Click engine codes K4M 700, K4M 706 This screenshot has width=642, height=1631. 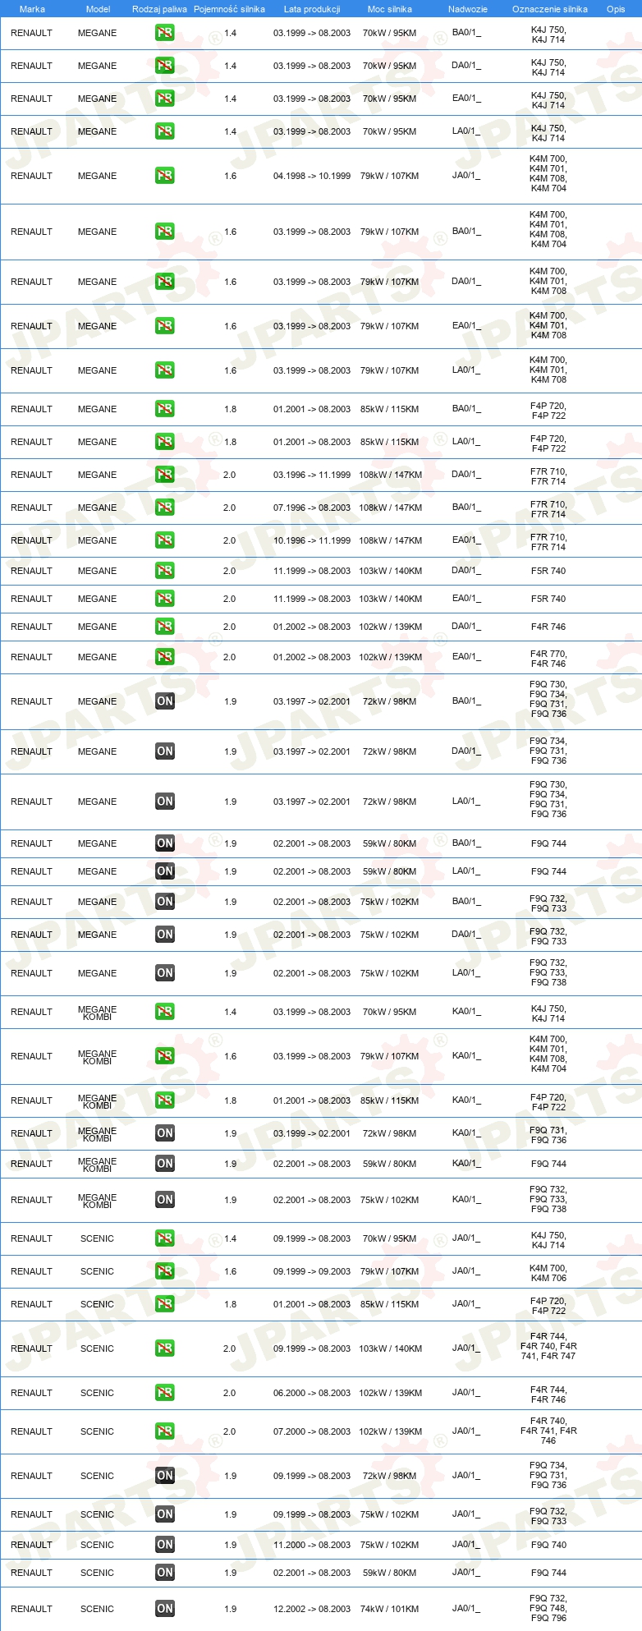548,1273
